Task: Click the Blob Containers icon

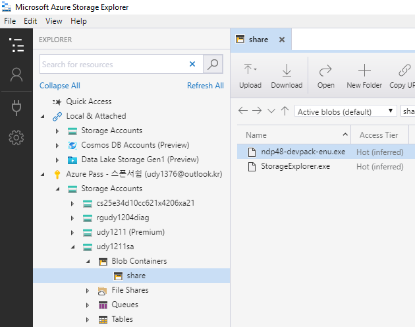Action: [103, 262]
